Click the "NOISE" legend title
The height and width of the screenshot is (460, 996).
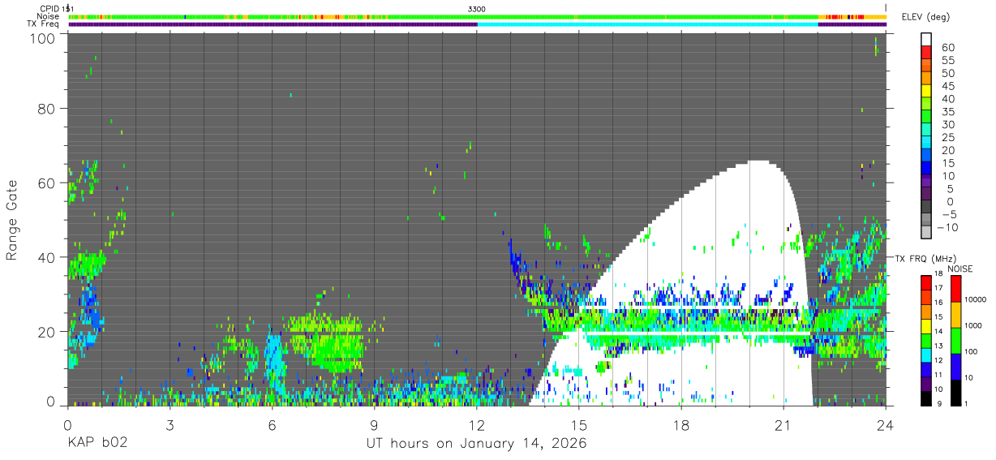coord(960,269)
